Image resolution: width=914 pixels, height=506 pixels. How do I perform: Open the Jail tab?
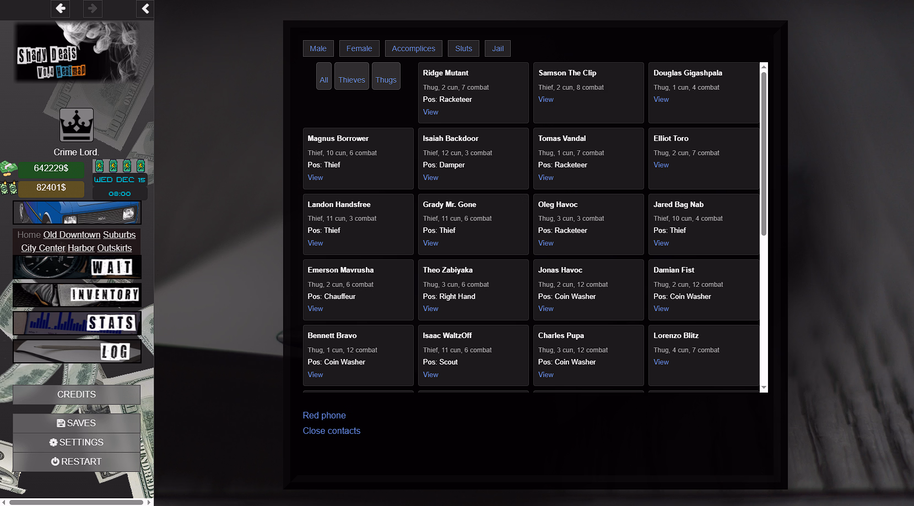point(497,48)
